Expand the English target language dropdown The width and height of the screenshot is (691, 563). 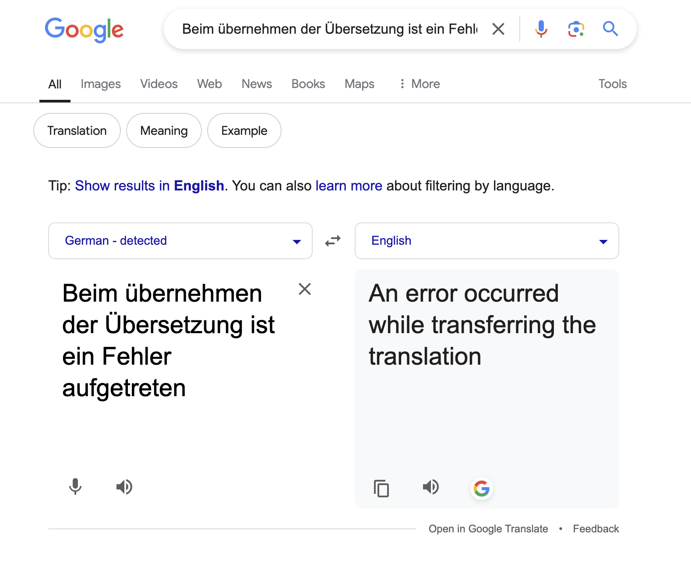(x=487, y=241)
